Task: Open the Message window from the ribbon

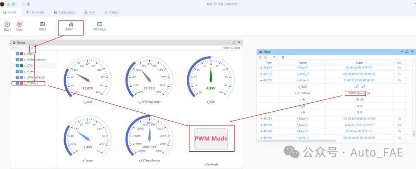Action: [99, 26]
